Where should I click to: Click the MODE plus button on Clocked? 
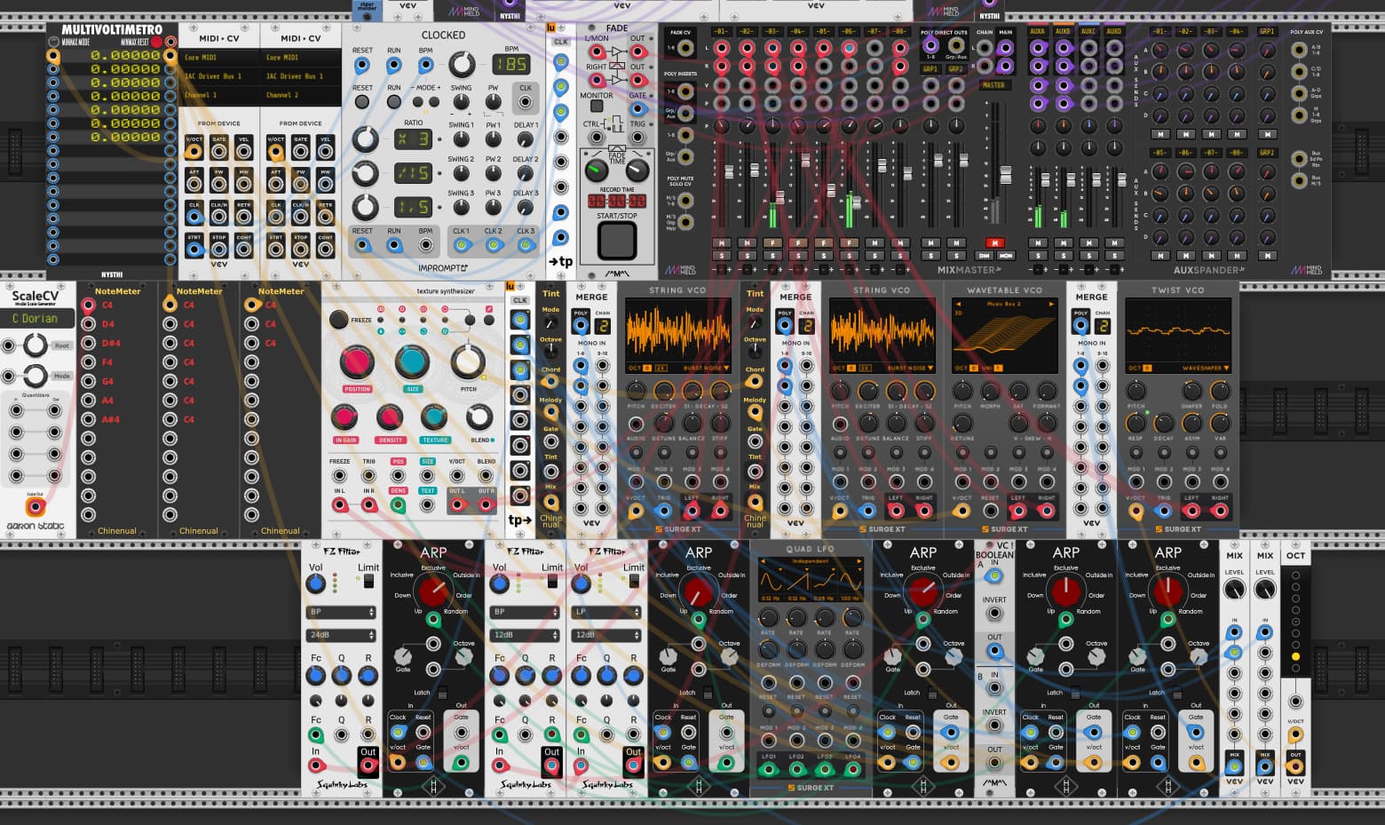pos(434,102)
